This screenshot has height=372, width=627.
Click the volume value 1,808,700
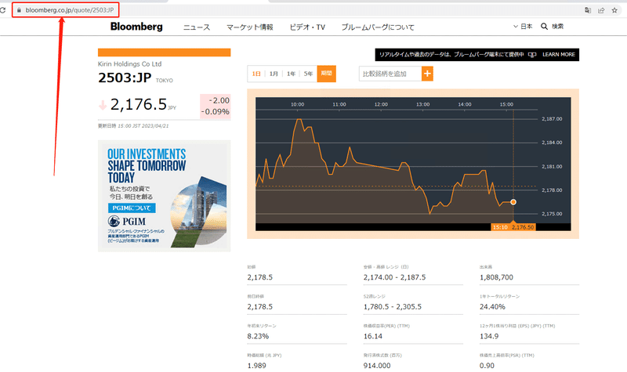click(496, 277)
